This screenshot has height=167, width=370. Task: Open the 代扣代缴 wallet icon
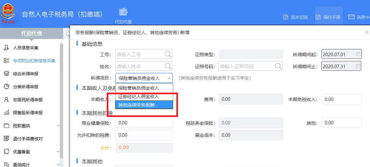click(x=123, y=12)
